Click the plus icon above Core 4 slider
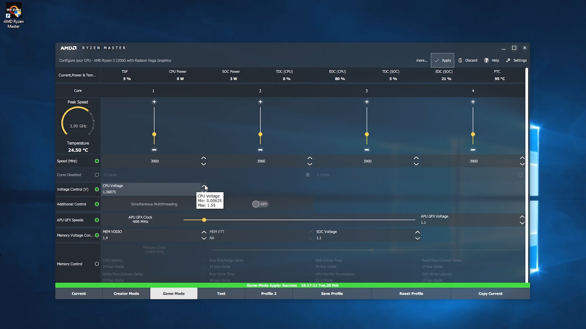 pos(473,102)
